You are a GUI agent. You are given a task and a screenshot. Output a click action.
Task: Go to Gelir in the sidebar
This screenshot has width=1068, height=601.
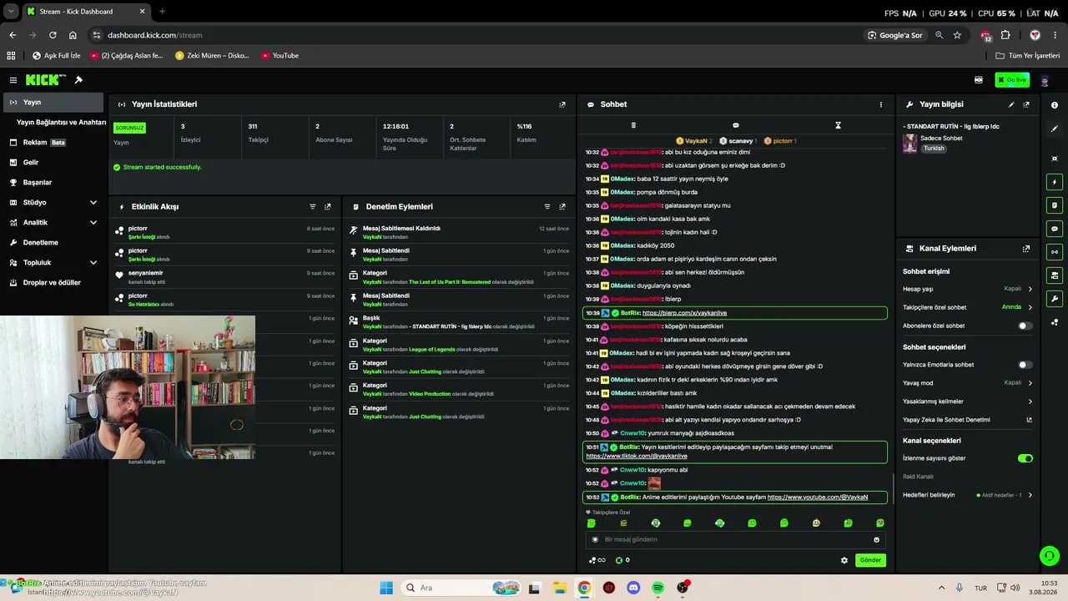coord(52,162)
